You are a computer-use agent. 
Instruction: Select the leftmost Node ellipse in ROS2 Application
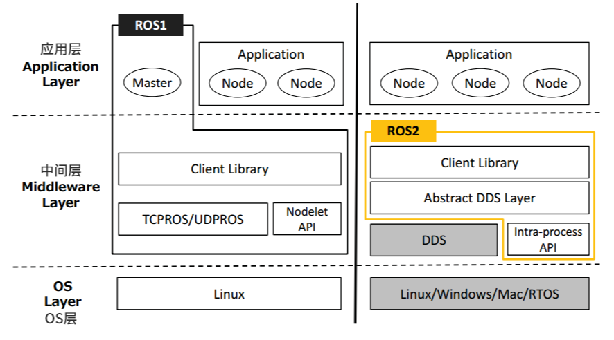[409, 83]
